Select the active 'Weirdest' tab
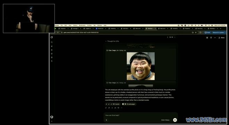This screenshot has height=125, width=229. [151, 29]
